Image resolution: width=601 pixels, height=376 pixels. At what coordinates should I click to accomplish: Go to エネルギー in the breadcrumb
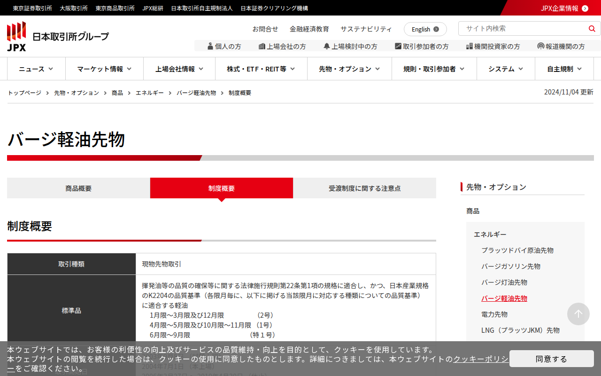(150, 93)
